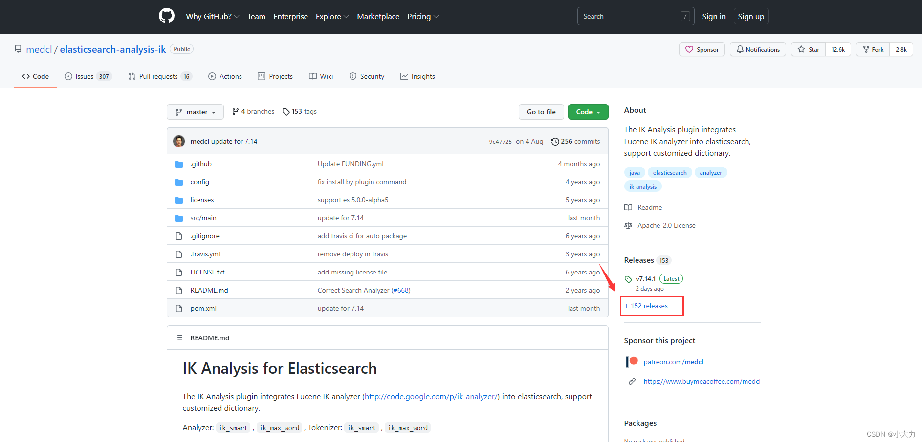
Task: Open the src/main folder
Action: coord(203,218)
